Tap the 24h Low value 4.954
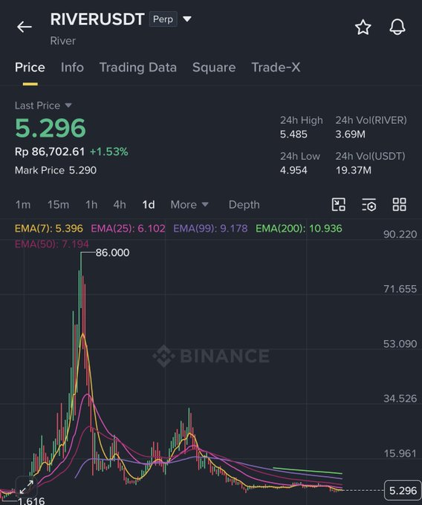 [293, 170]
